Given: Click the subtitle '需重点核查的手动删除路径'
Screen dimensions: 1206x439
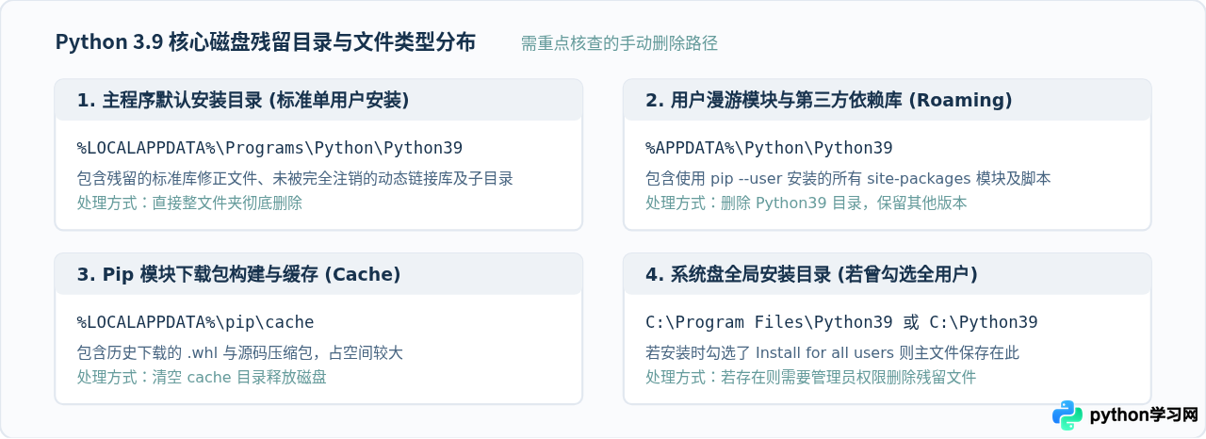Looking at the screenshot, I should 619,43.
